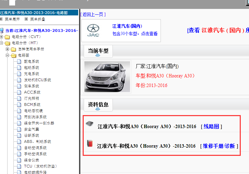This screenshot has width=249, height=174.
Task: Click the 返回上一页 link
Action: 93,15
